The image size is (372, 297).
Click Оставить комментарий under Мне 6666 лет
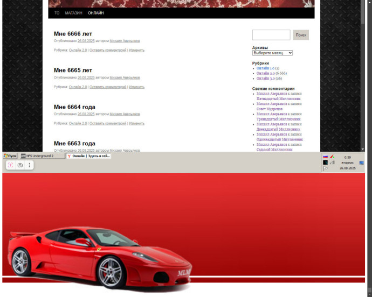tap(108, 50)
